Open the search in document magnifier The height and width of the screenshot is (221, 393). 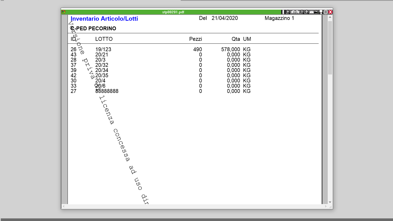point(288,12)
